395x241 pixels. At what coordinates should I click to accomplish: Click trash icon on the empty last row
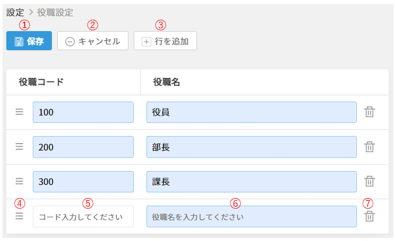click(x=370, y=216)
